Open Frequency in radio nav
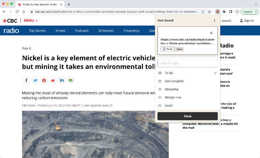This screenshot has height=158, width=260. [x=132, y=31]
